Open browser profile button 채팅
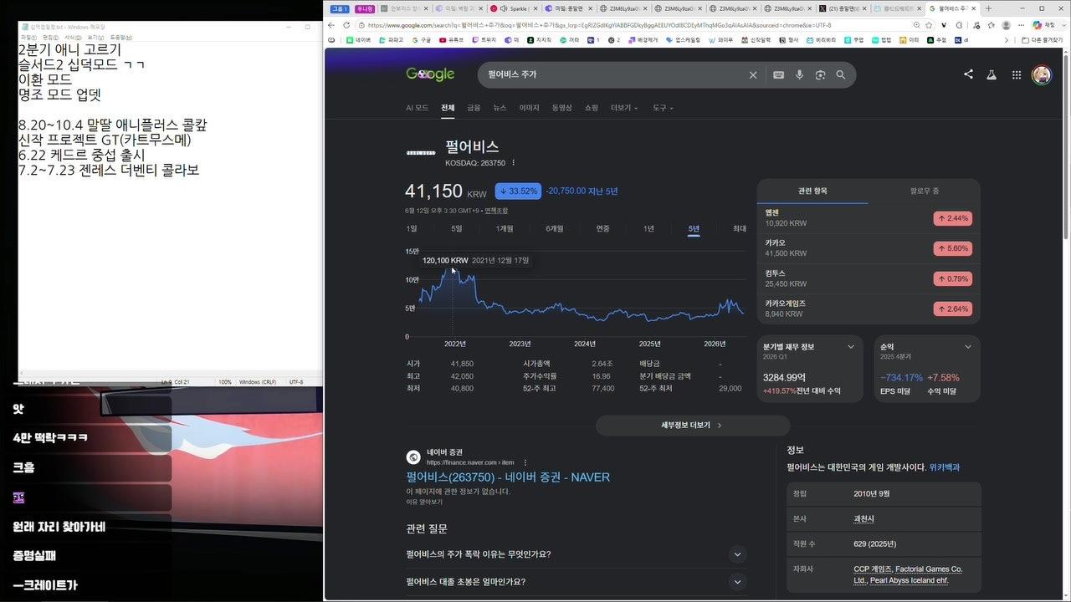The width and height of the screenshot is (1071, 602). [1044, 25]
